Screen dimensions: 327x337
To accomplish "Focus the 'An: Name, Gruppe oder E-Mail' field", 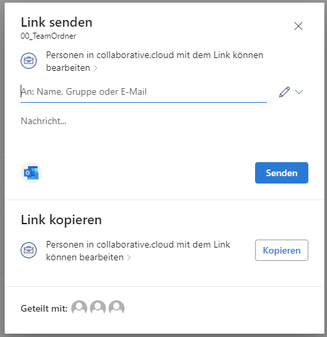I will 144,92.
